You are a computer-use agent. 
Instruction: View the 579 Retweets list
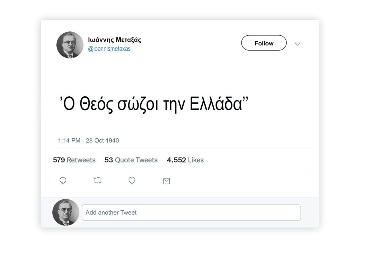tap(74, 160)
